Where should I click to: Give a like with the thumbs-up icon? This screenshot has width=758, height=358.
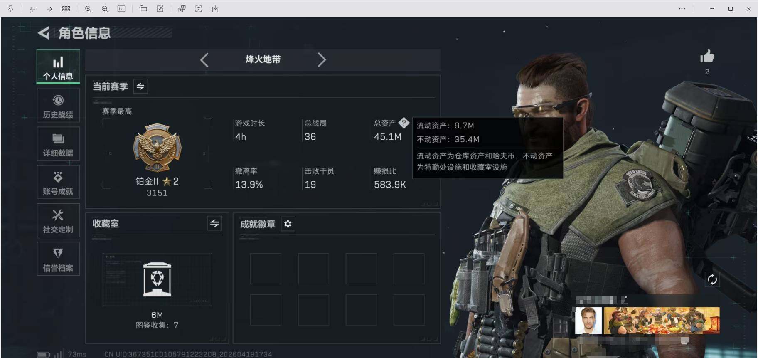pyautogui.click(x=707, y=56)
